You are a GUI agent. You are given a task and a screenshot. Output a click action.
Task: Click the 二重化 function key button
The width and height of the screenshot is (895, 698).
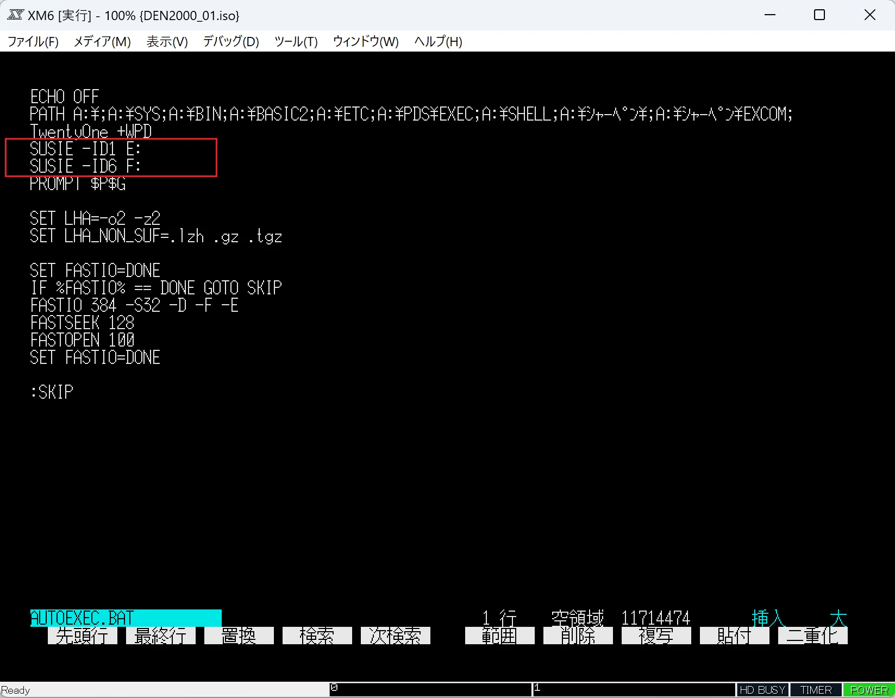point(813,636)
